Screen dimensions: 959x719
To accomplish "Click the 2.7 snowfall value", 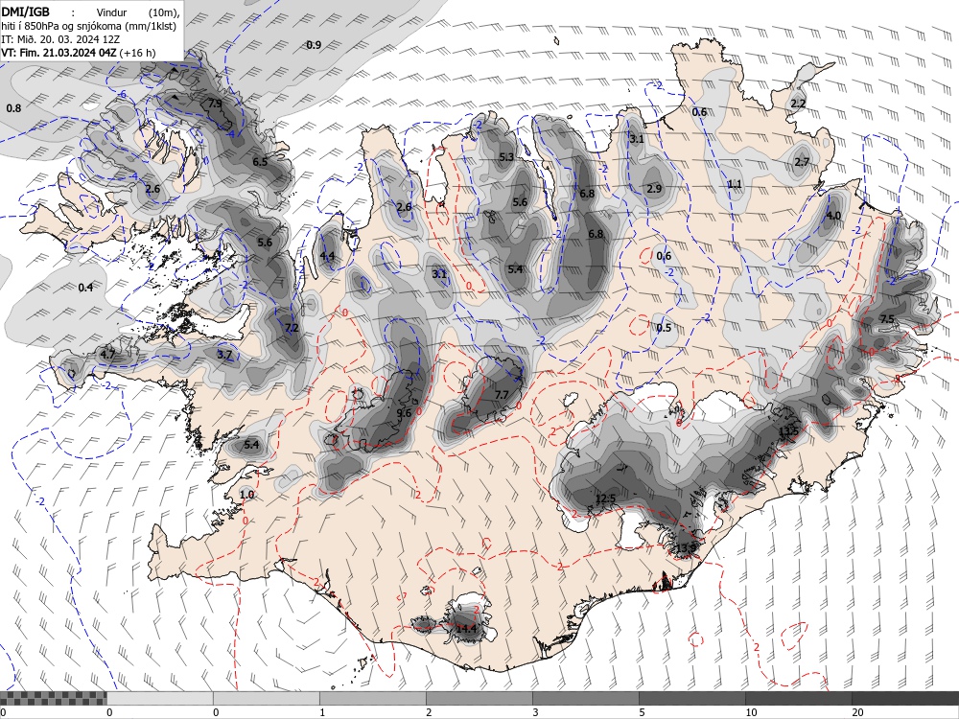I will click(x=802, y=162).
